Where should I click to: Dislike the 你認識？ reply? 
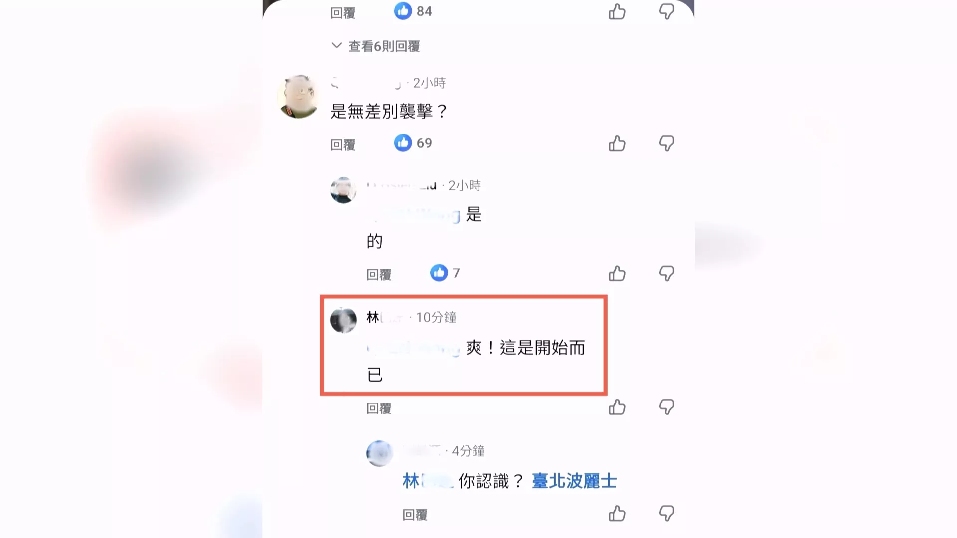(x=666, y=514)
